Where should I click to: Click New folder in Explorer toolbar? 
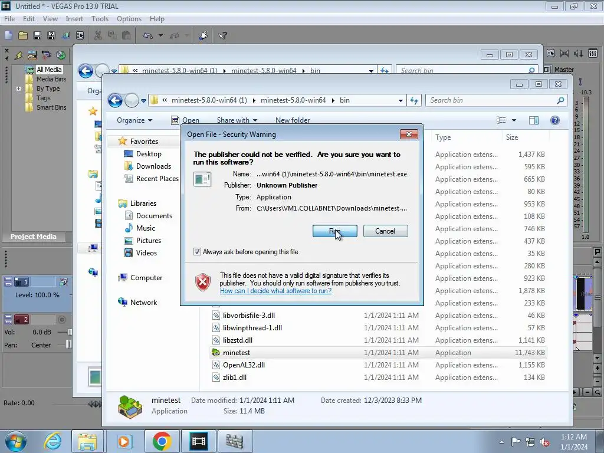293,120
